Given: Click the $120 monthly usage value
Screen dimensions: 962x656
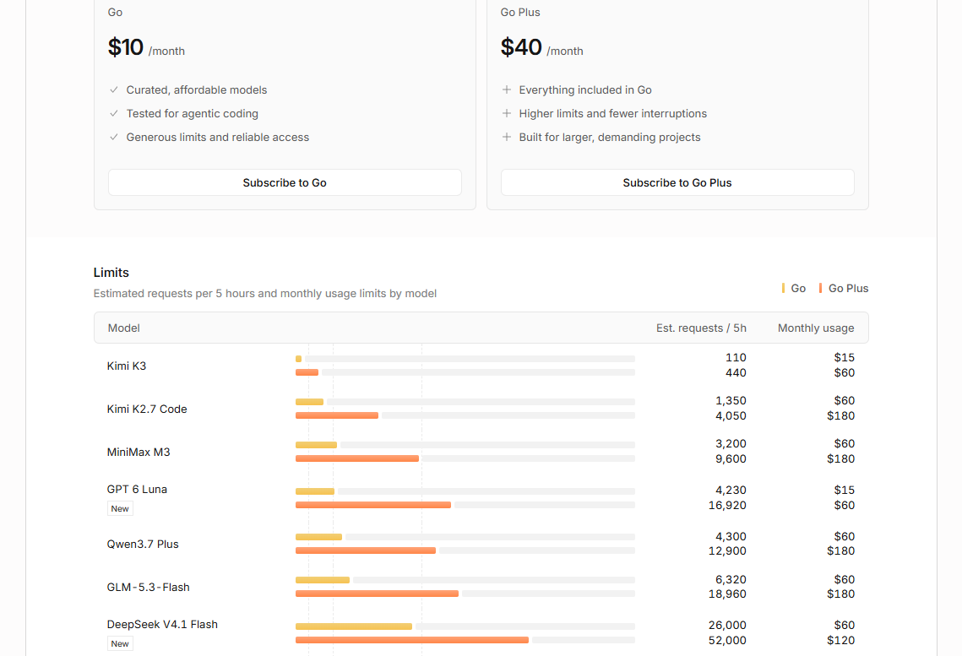Looking at the screenshot, I should (840, 640).
